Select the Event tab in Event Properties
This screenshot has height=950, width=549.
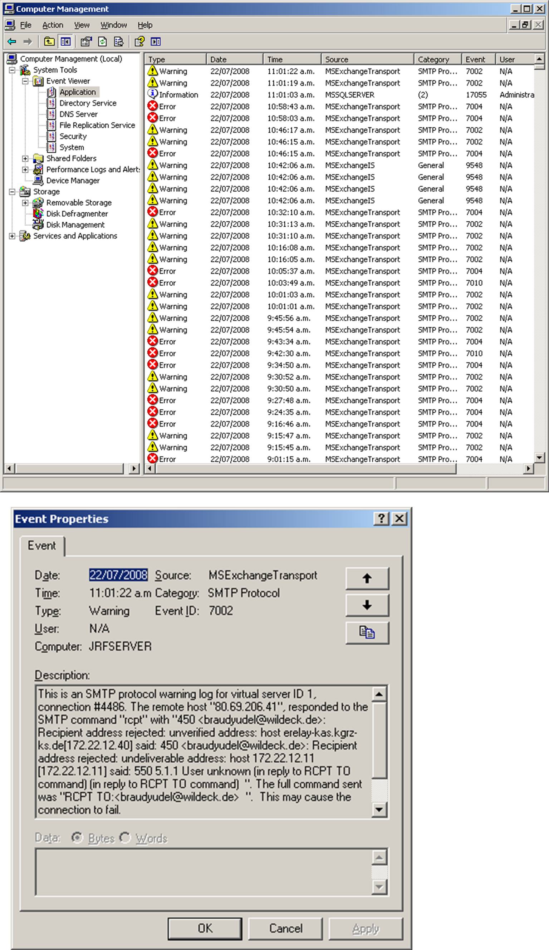[x=41, y=545]
